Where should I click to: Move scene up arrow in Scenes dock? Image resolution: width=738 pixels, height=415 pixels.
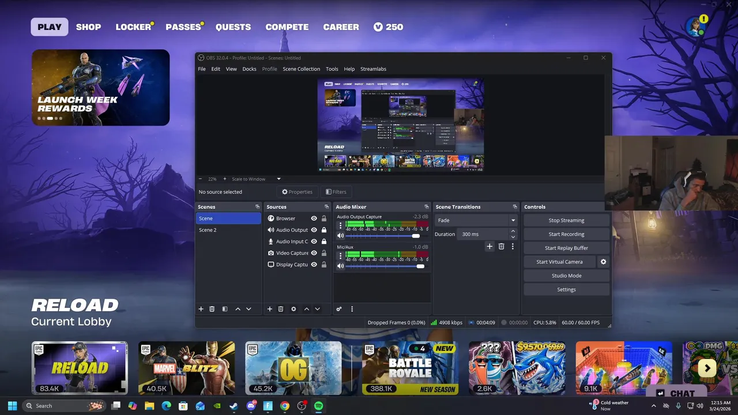pyautogui.click(x=238, y=309)
